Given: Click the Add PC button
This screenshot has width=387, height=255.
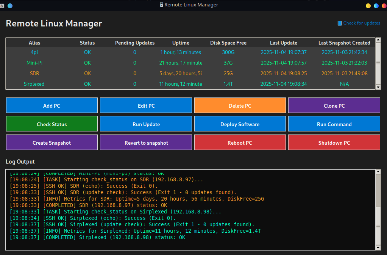Looking at the screenshot, I should (x=51, y=105).
